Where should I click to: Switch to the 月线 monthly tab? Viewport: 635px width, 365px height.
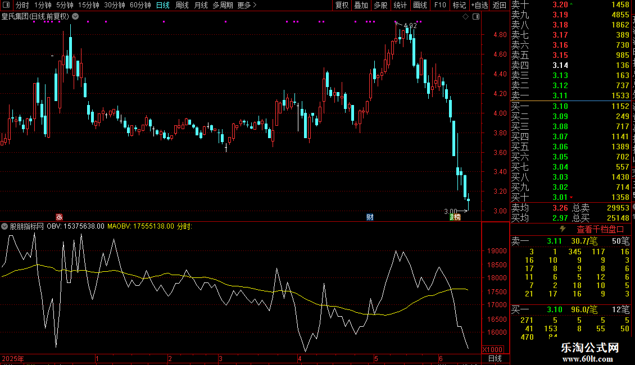tap(201, 5)
